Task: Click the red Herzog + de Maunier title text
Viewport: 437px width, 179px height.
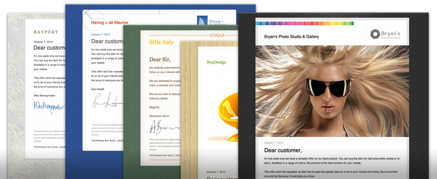Action: [110, 22]
